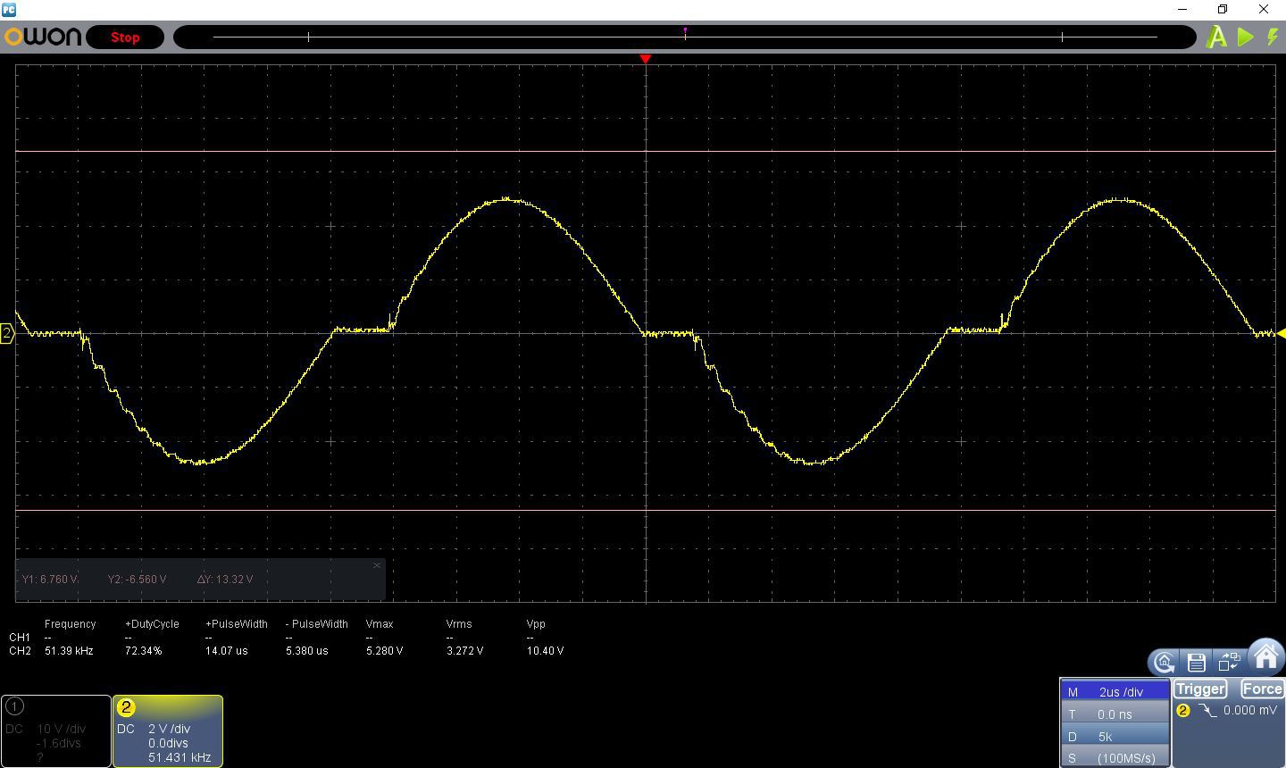Viewport: 1286px width, 768px height.
Task: Trigger single capture with the lightning icon
Action: pyautogui.click(x=1273, y=38)
